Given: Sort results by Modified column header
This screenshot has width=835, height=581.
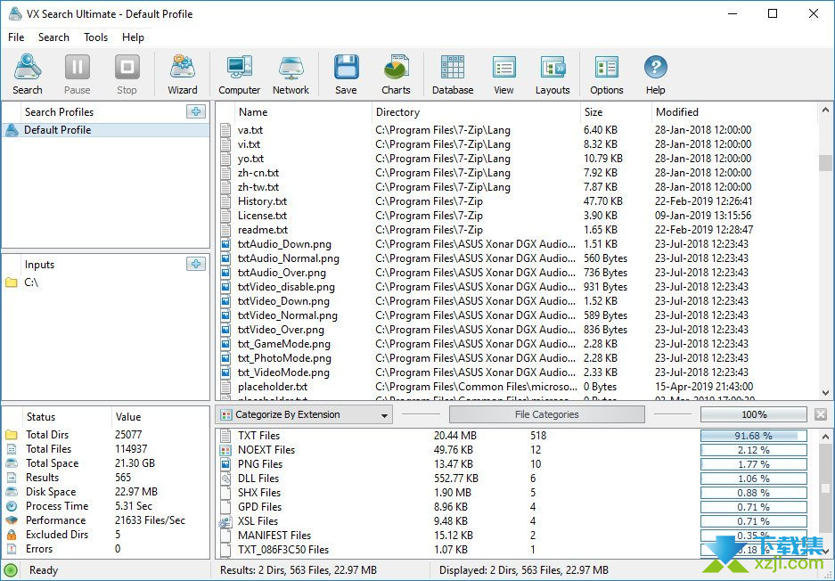Looking at the screenshot, I should pyautogui.click(x=733, y=111).
